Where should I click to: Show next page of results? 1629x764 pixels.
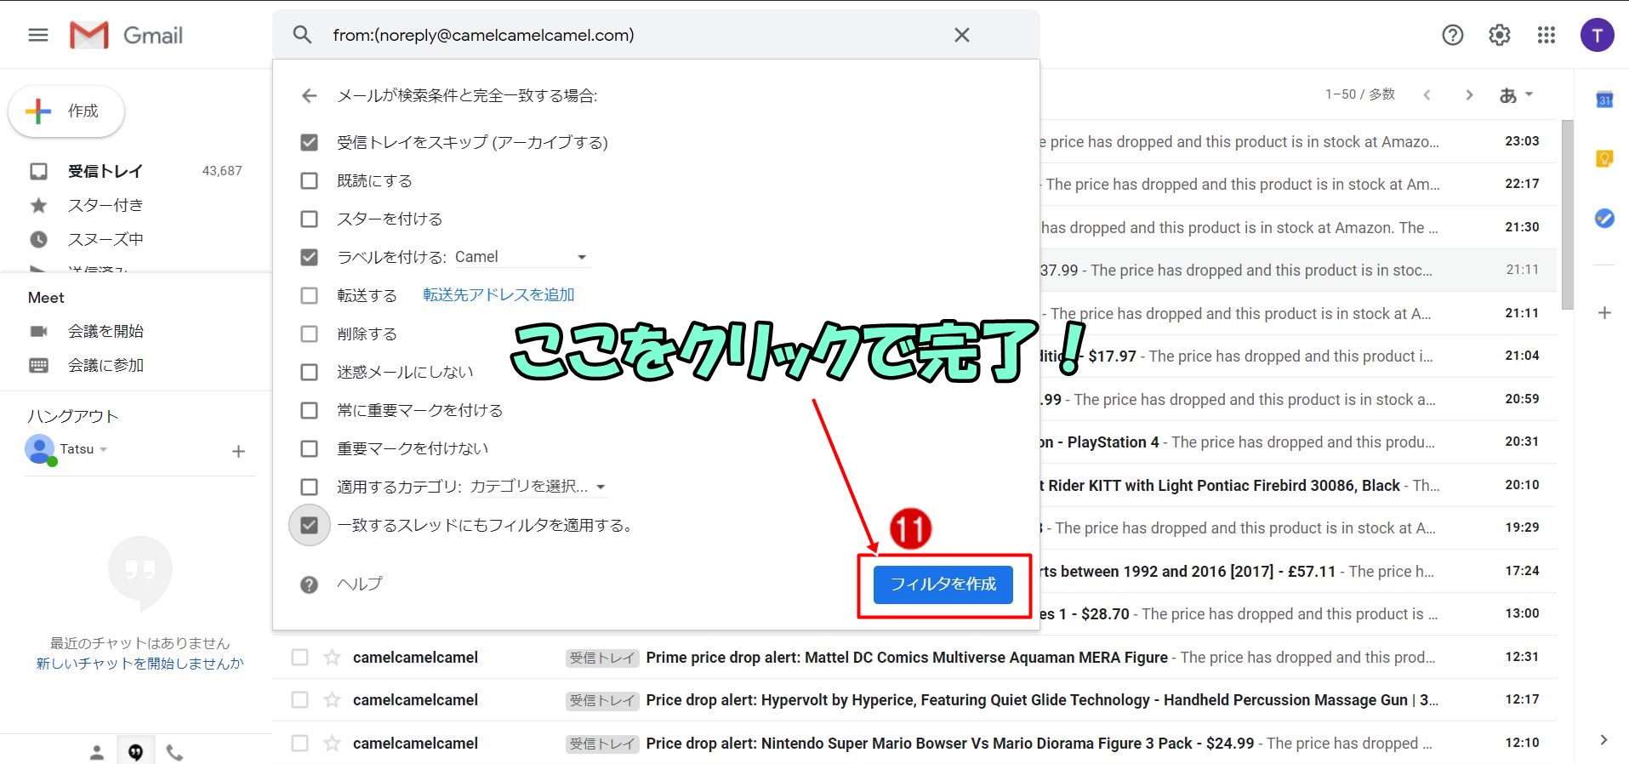coord(1469,95)
